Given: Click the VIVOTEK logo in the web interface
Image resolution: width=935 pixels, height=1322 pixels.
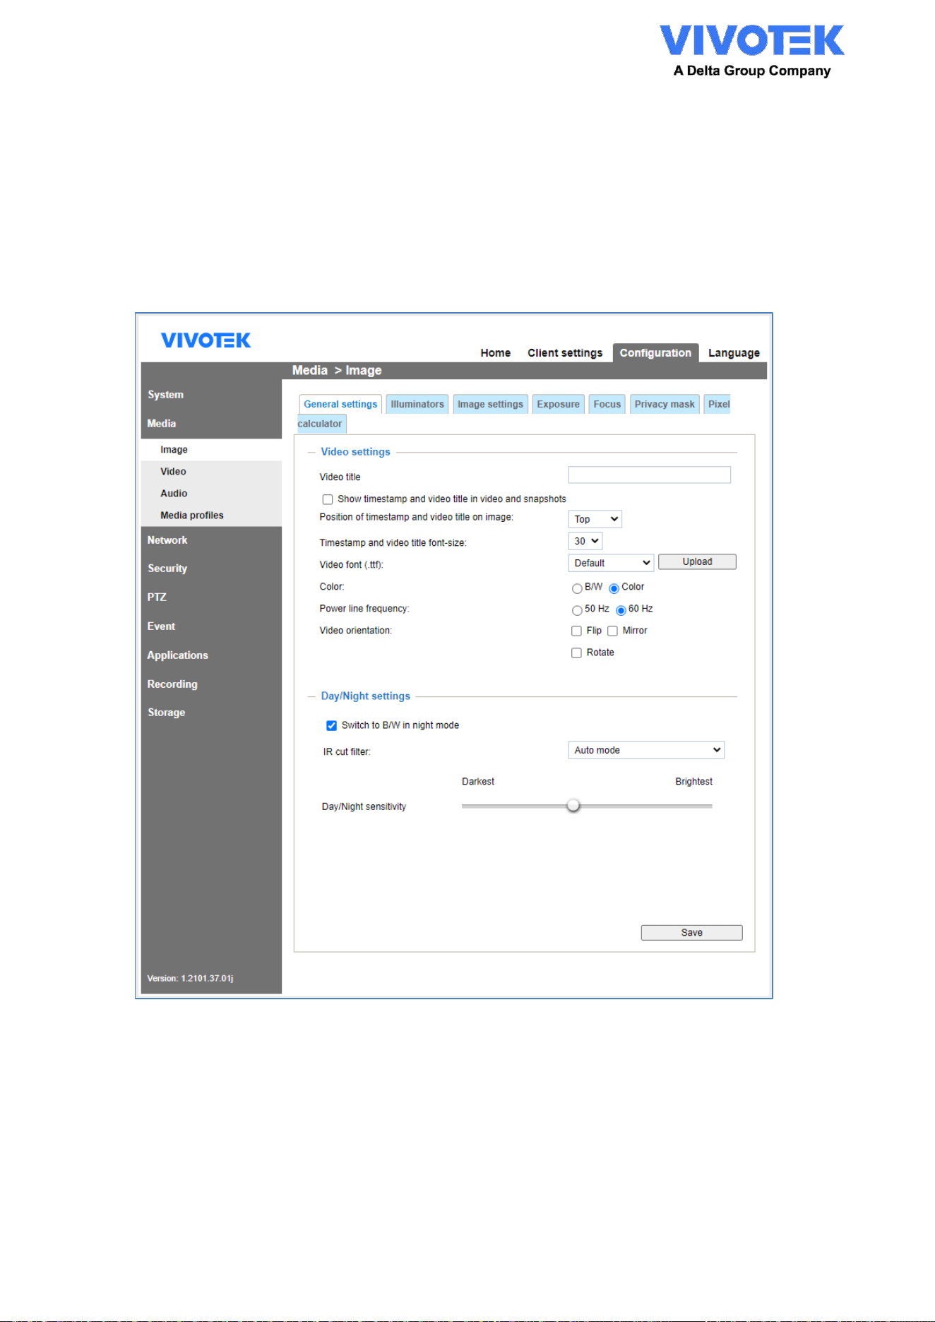Looking at the screenshot, I should pyautogui.click(x=206, y=340).
